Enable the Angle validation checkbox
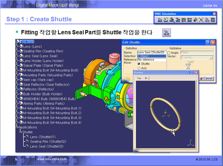This screenshot has width=223, height=166. [169, 53]
